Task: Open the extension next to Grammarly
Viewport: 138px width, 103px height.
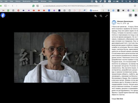Action: 38,6
